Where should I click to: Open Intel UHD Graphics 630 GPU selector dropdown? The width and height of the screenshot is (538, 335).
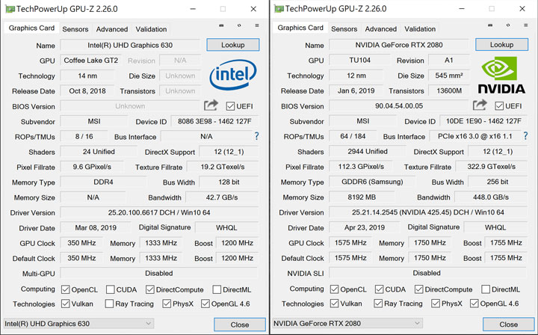(x=78, y=323)
